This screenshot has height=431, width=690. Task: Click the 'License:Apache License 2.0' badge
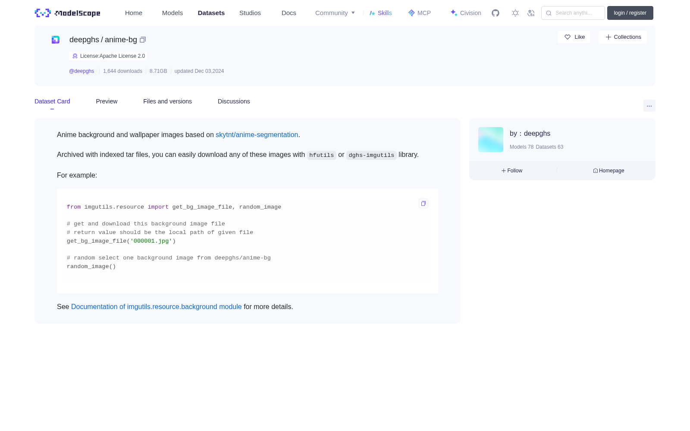pyautogui.click(x=108, y=56)
